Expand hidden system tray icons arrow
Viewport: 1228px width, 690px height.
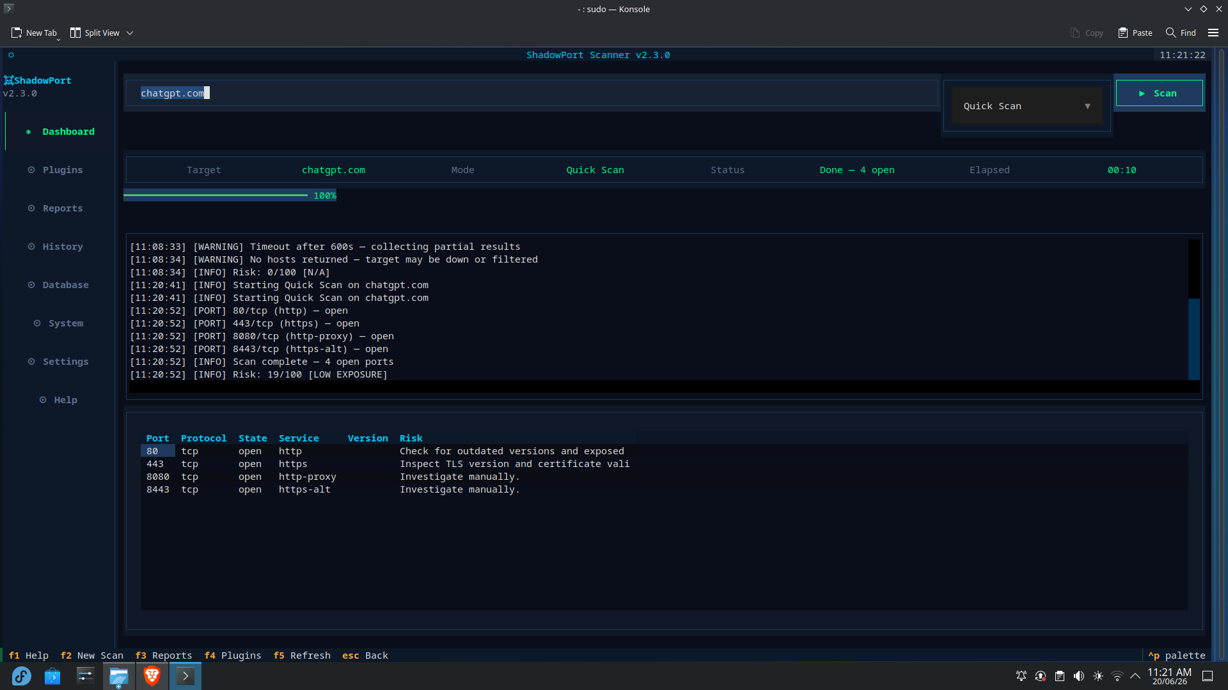tap(1135, 676)
